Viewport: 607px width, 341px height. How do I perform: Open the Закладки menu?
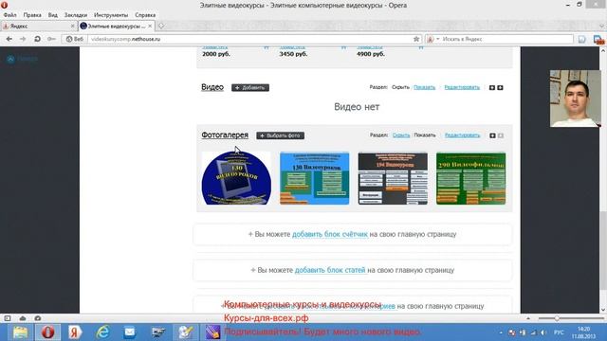pyautogui.click(x=76, y=15)
